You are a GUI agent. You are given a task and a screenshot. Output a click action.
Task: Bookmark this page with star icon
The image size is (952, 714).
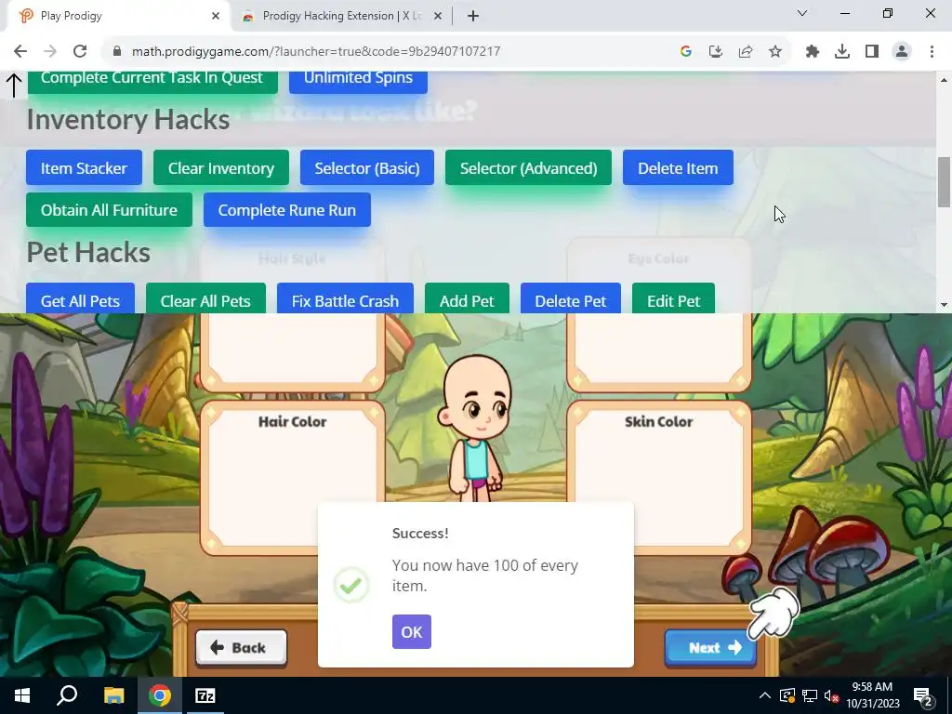(x=775, y=52)
